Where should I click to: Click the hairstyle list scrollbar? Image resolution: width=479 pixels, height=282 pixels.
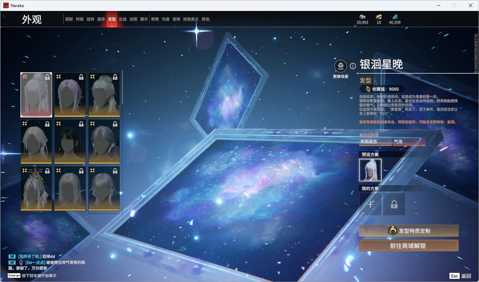point(122,87)
